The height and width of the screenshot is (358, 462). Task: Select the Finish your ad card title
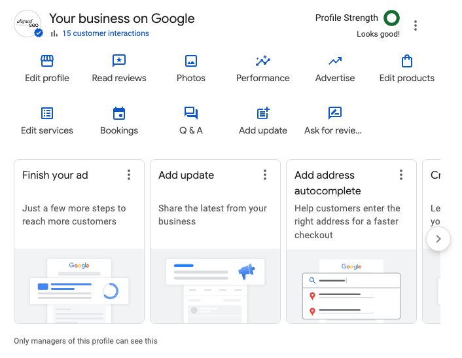tap(55, 175)
